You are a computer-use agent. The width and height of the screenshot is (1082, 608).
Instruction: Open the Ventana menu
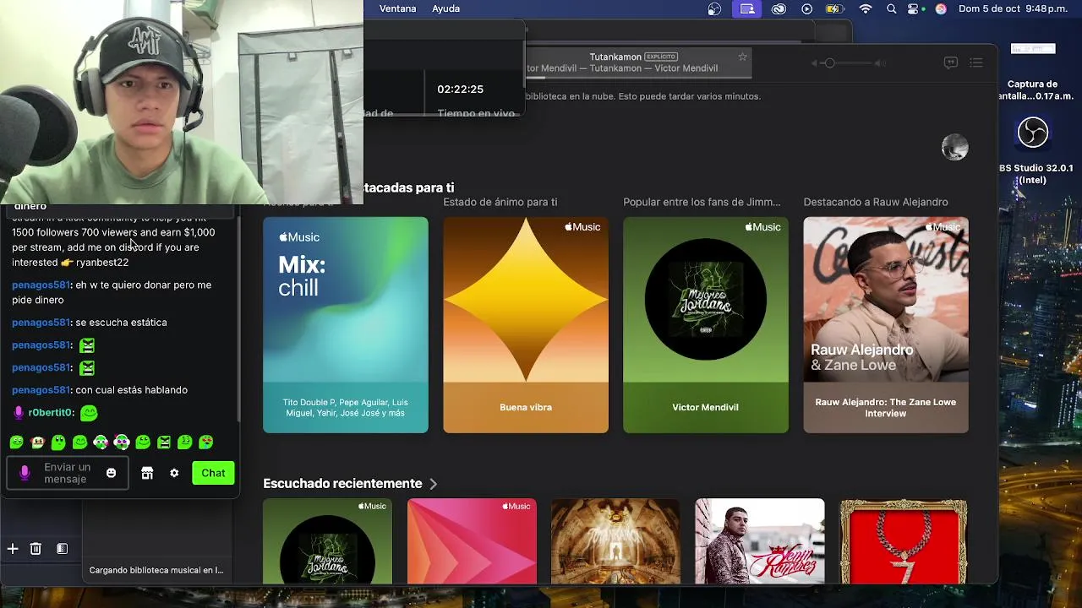(397, 8)
